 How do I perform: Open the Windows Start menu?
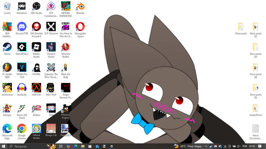pos(3,146)
